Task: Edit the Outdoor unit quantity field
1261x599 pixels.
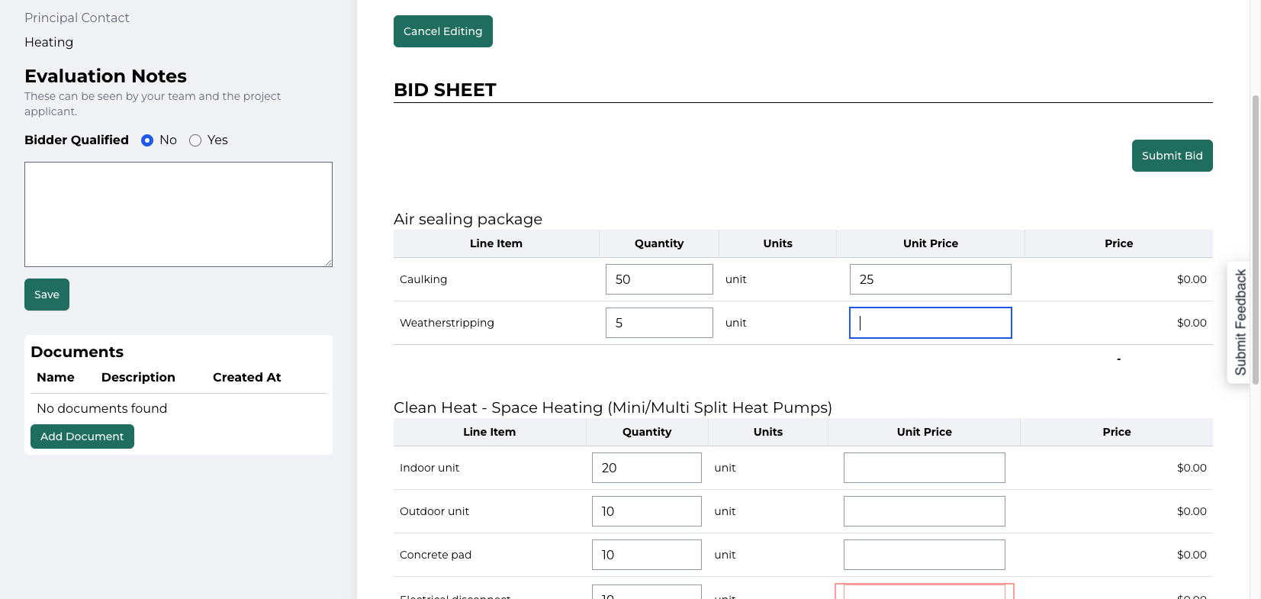Action: 647,511
